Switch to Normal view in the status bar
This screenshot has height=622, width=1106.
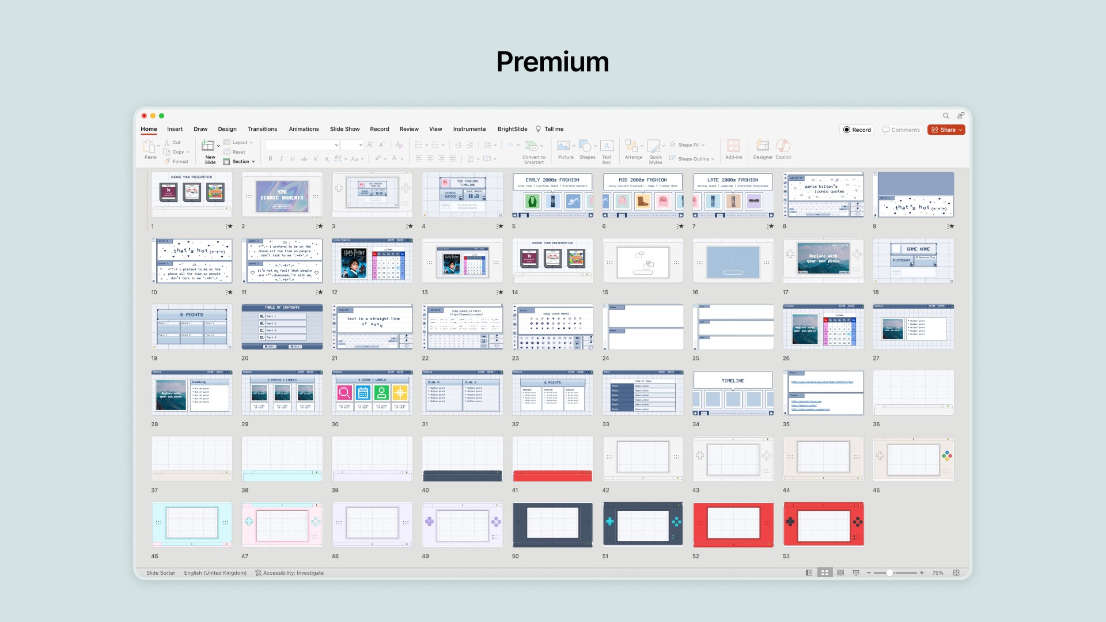coord(809,573)
